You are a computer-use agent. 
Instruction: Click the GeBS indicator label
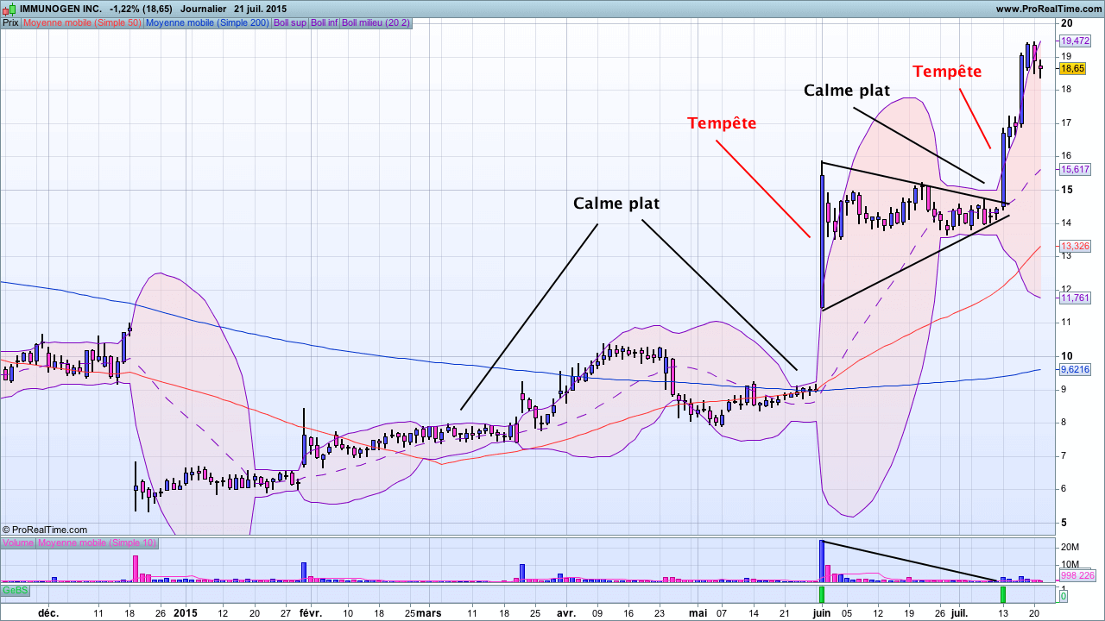[x=15, y=591]
